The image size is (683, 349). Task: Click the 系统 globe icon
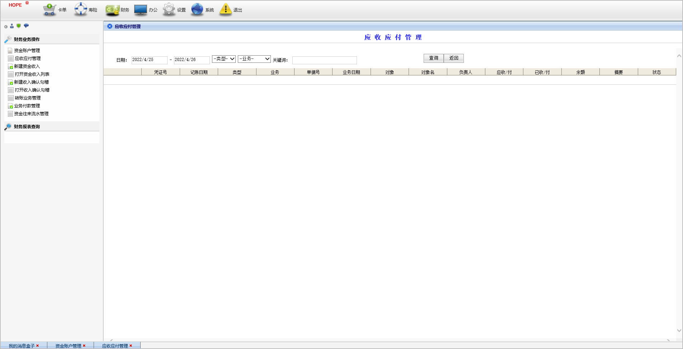tap(197, 9)
